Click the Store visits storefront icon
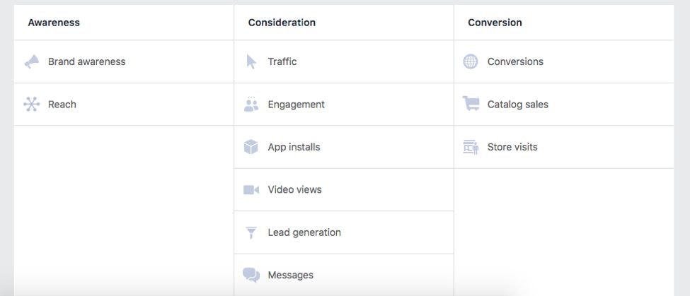690x296 pixels. pos(471,147)
